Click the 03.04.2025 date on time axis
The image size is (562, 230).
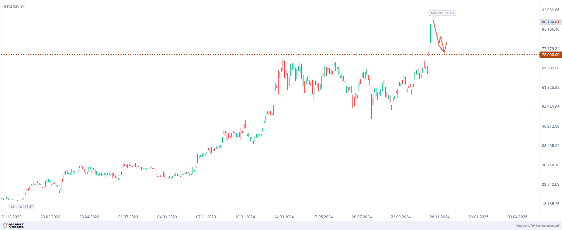tap(517, 217)
